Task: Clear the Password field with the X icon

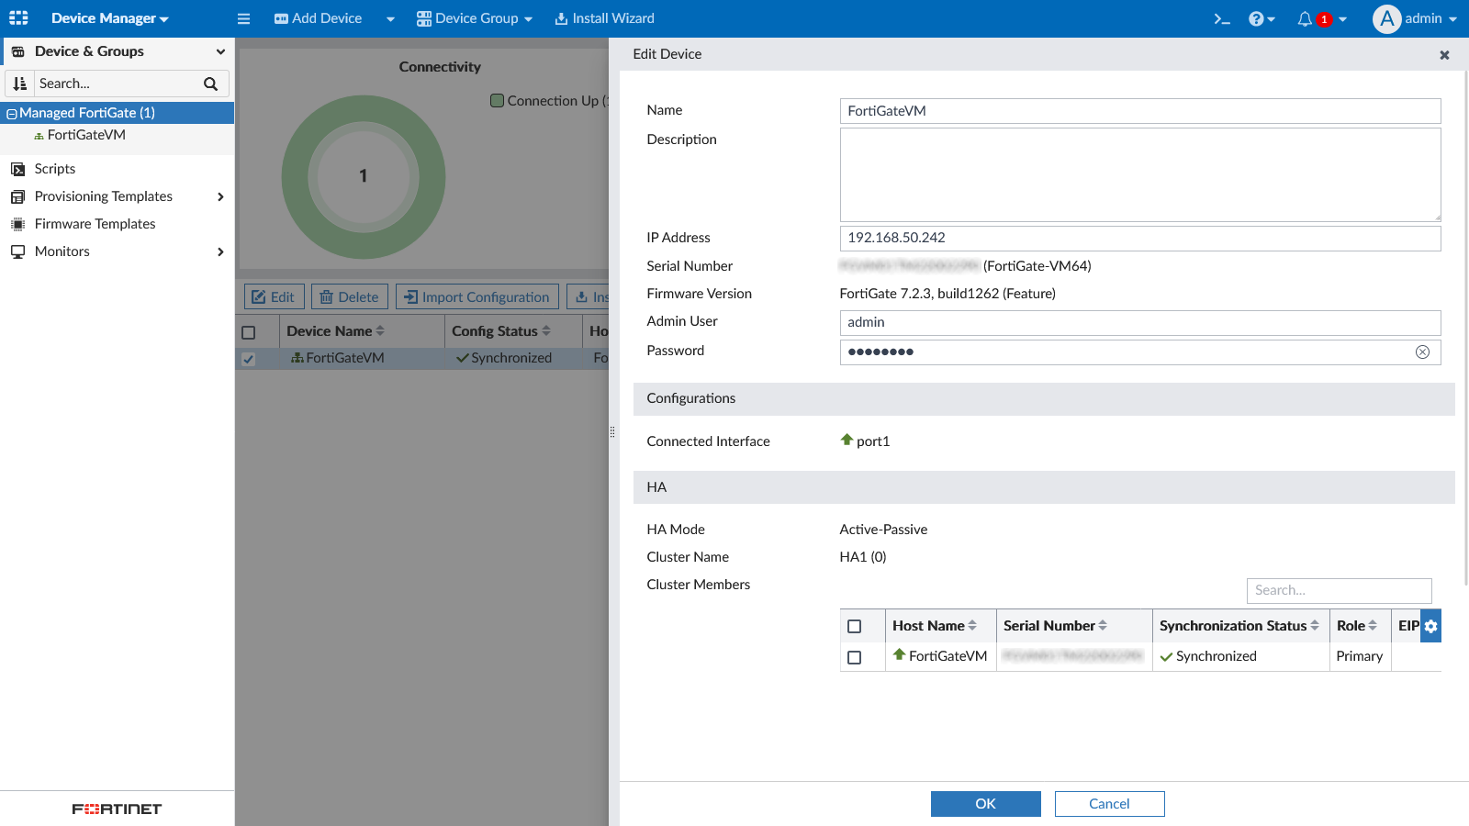Action: tap(1422, 352)
